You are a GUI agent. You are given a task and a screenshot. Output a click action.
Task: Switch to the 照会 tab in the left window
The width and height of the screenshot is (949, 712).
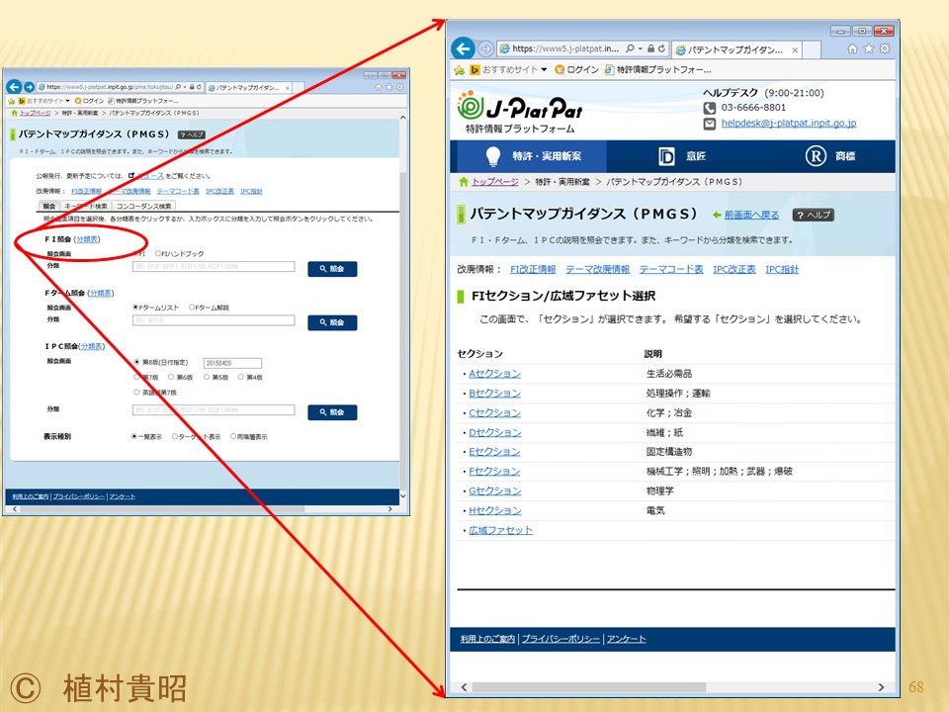pos(49,206)
